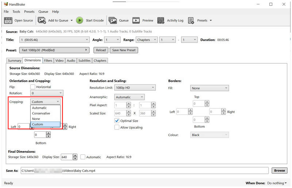Image resolution: width=292 pixels, height=188 pixels.
Task: Enable the Allow Upscaling checkbox
Action: (117, 127)
